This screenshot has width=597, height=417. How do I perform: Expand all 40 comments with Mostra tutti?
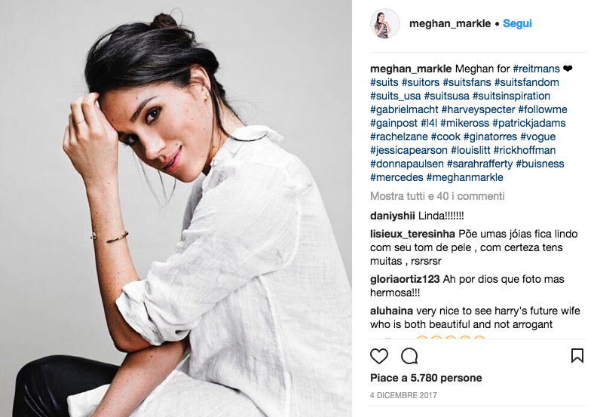coord(437,196)
